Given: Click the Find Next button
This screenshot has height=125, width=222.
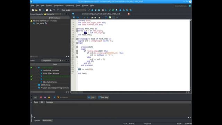Looking at the screenshot, I should click(x=103, y=97).
